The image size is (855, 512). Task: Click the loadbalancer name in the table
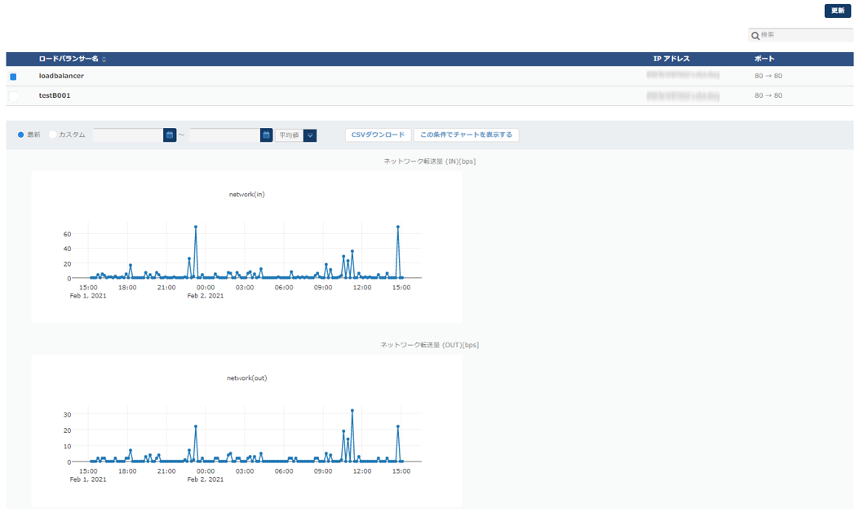[61, 76]
